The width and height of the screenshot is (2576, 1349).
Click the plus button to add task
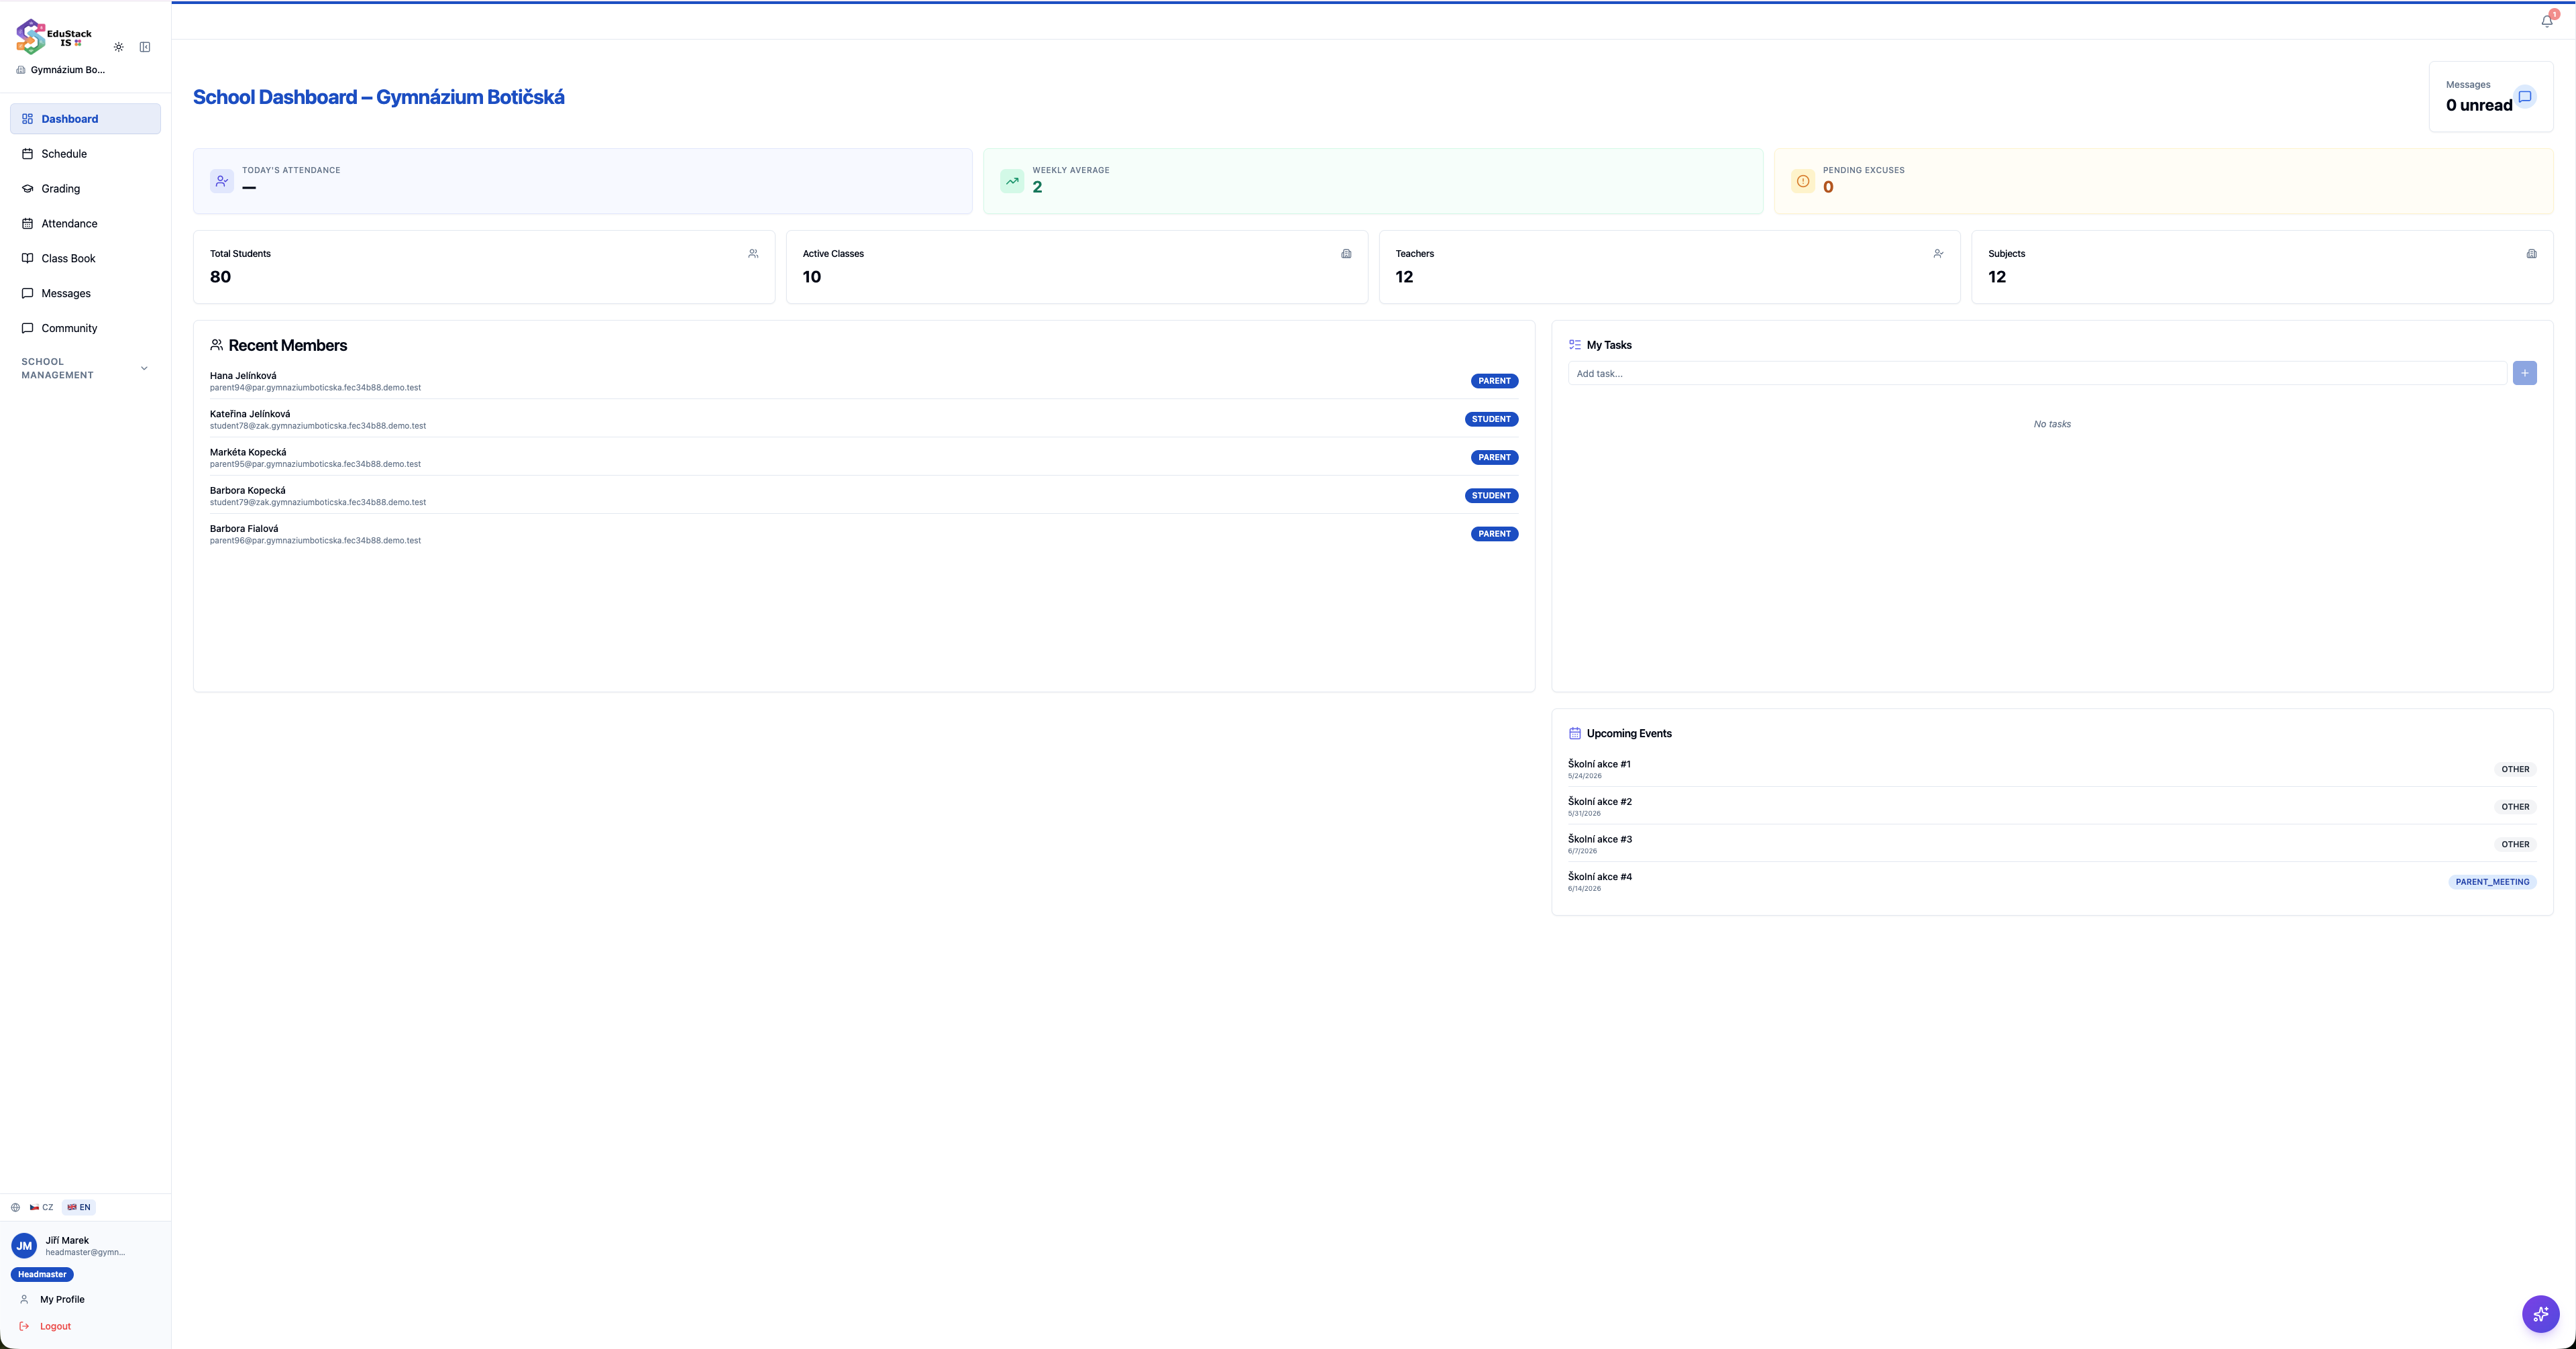(2524, 373)
